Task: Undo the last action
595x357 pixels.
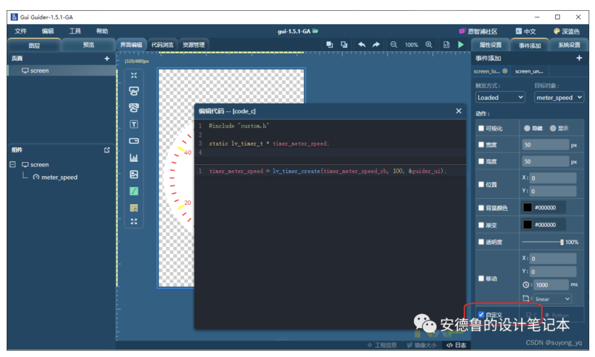Action: (362, 45)
